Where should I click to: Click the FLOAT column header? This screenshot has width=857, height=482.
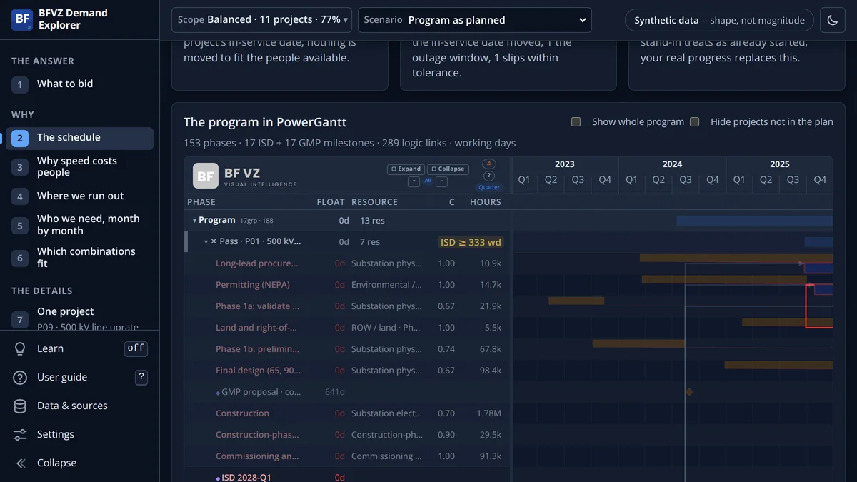(x=331, y=202)
